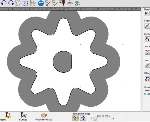Click the tool Offset icon
Image resolution: width=150 pixels, height=122 pixels.
tap(23, 115)
